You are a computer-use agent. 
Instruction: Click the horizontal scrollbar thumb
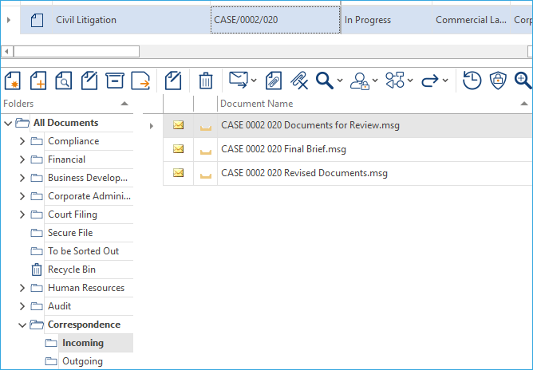[x=77, y=52]
